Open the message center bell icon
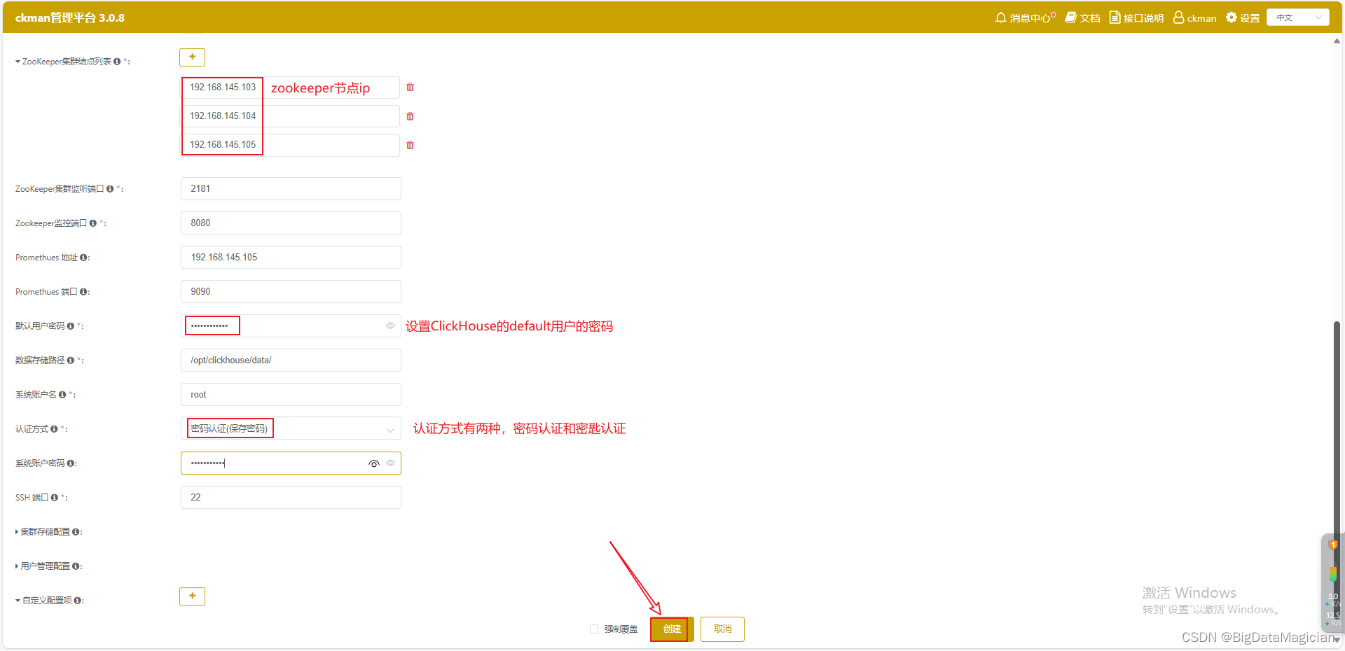 (x=1000, y=17)
